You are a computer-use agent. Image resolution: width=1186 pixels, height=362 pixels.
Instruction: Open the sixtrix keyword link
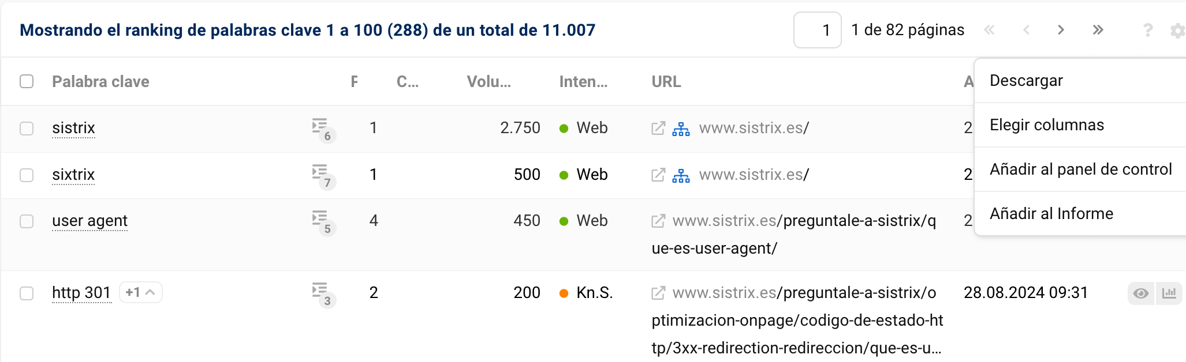pyautogui.click(x=73, y=175)
